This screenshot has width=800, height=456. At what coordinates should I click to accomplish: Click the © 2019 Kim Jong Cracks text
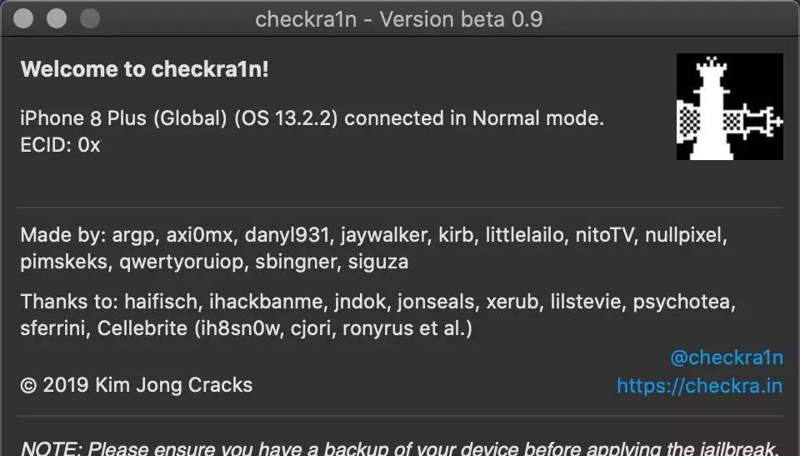click(x=136, y=385)
